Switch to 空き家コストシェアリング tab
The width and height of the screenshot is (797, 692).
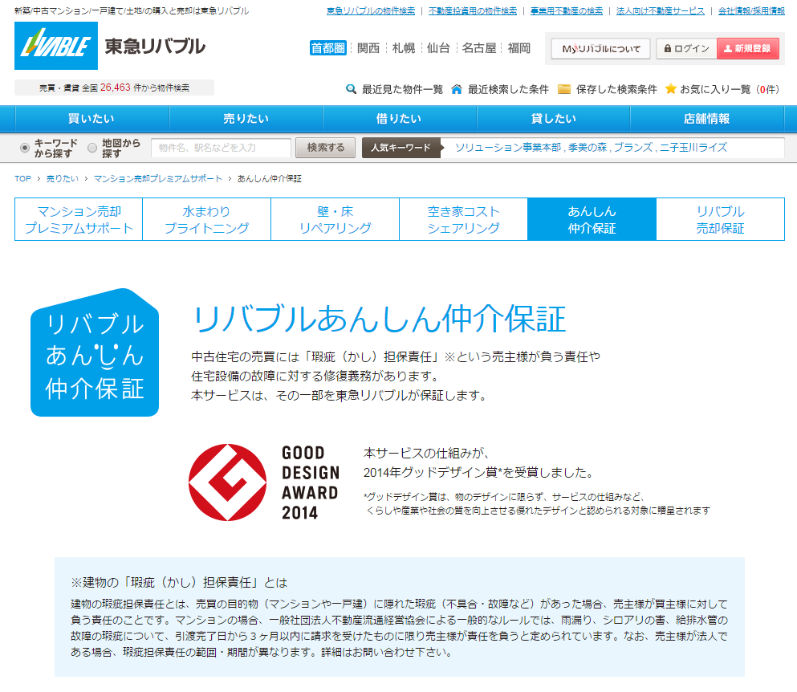click(464, 219)
